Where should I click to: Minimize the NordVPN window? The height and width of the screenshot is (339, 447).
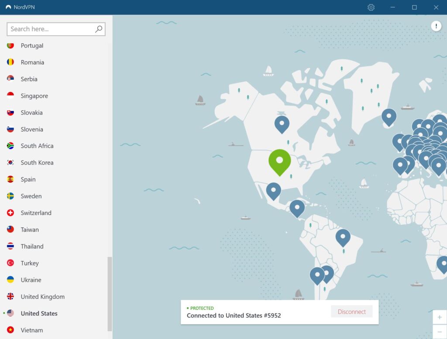coord(392,7)
